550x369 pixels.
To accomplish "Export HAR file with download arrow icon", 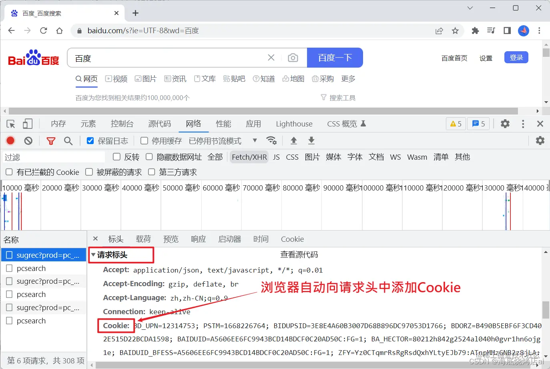I will pyautogui.click(x=311, y=140).
